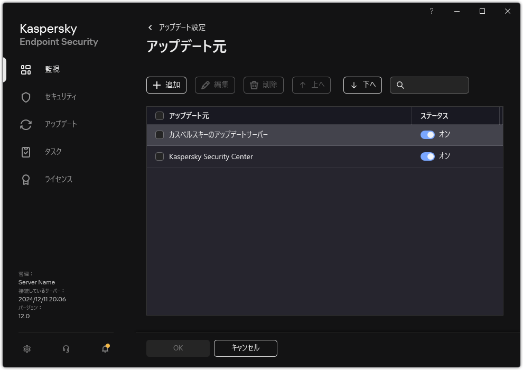The height and width of the screenshot is (370, 523).
Task: Turn off the Kaspersky Security Center toggle
Action: click(428, 156)
